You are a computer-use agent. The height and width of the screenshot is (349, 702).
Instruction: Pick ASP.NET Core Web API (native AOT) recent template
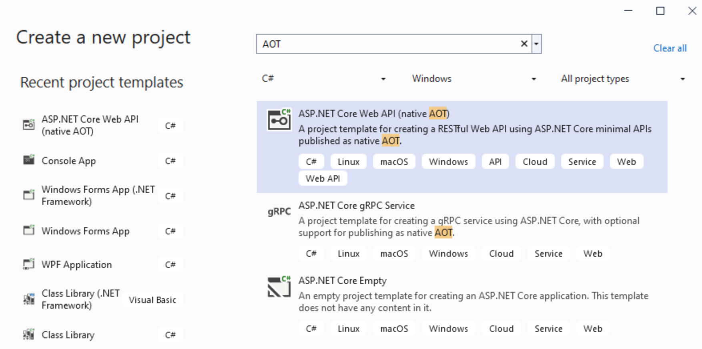tap(90, 125)
